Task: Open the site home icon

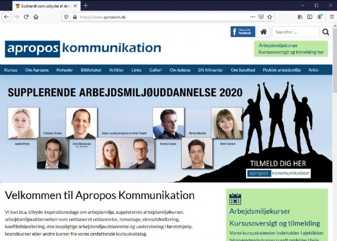Action: coord(263,32)
